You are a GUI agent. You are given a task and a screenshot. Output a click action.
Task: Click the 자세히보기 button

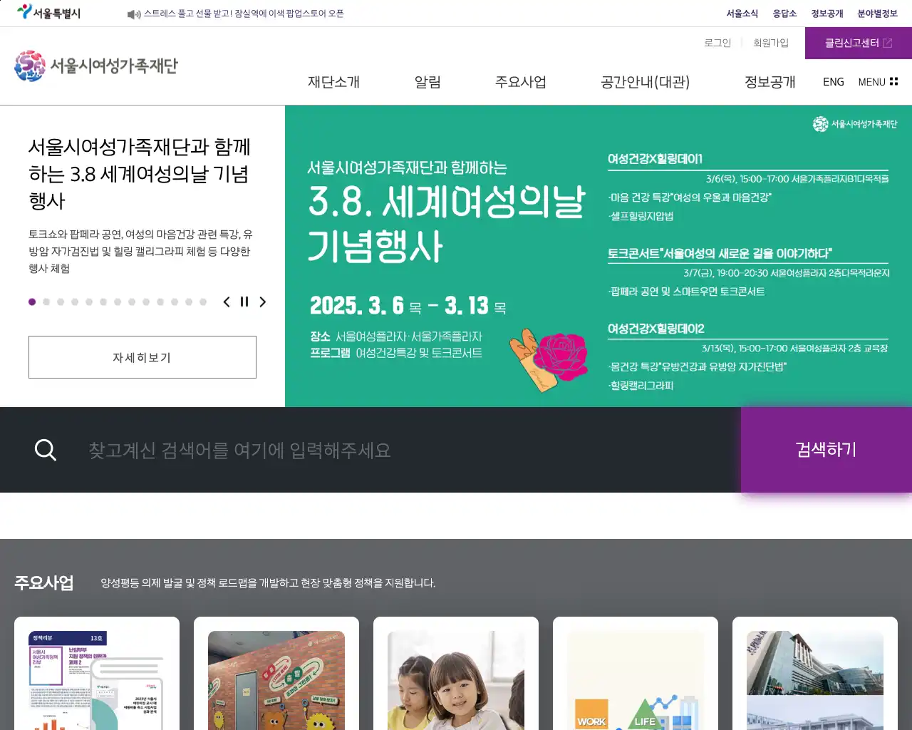[x=142, y=357]
